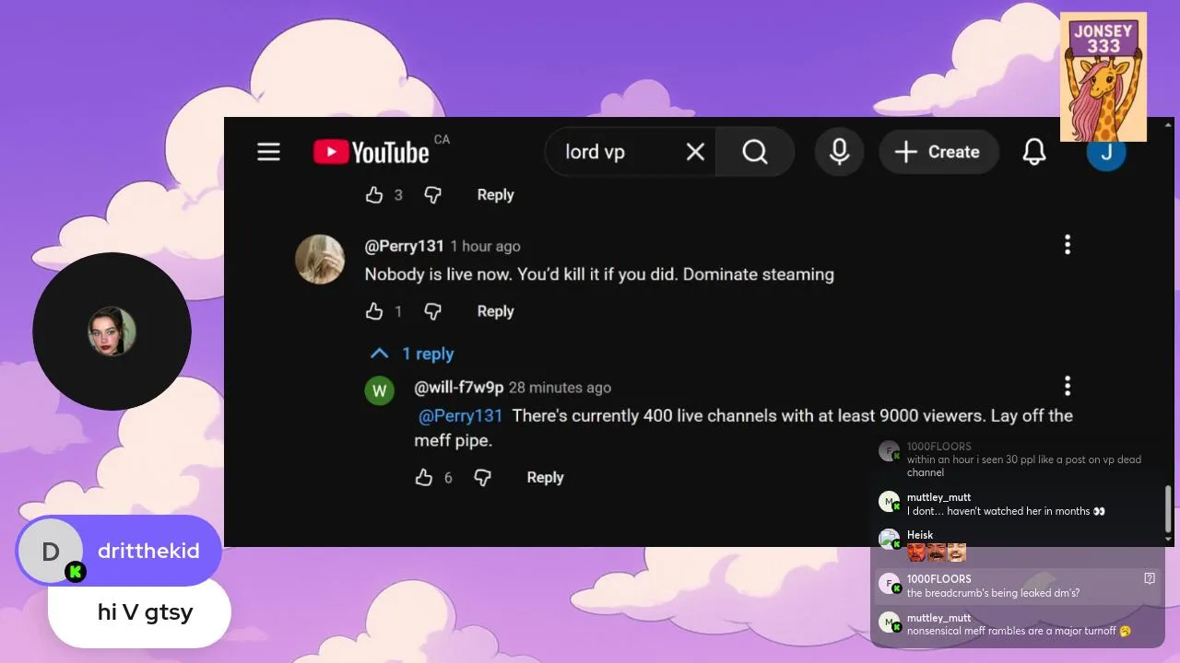Like the @Perry131 comment
The height and width of the screenshot is (663, 1180).
(374, 311)
